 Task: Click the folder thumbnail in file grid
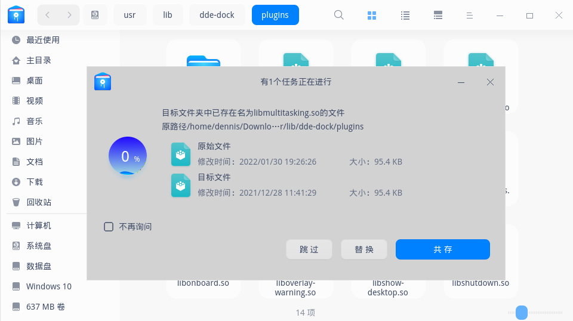(204, 61)
